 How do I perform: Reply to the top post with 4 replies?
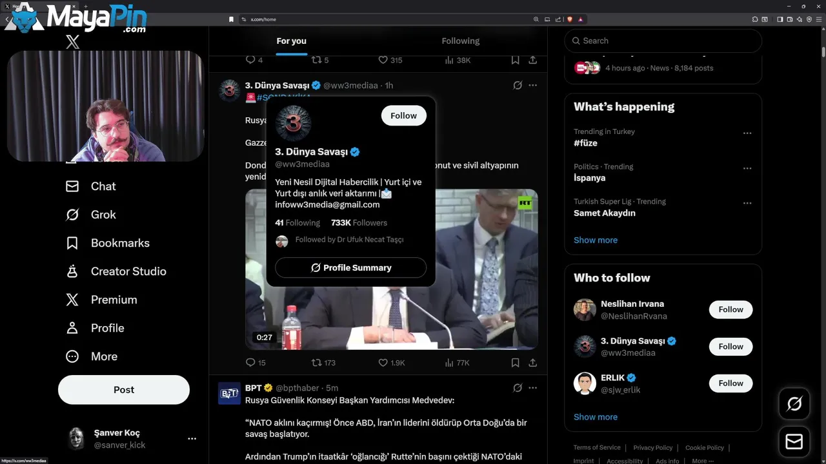254,60
